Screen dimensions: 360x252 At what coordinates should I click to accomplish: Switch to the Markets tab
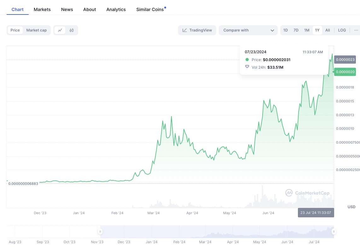coord(42,9)
